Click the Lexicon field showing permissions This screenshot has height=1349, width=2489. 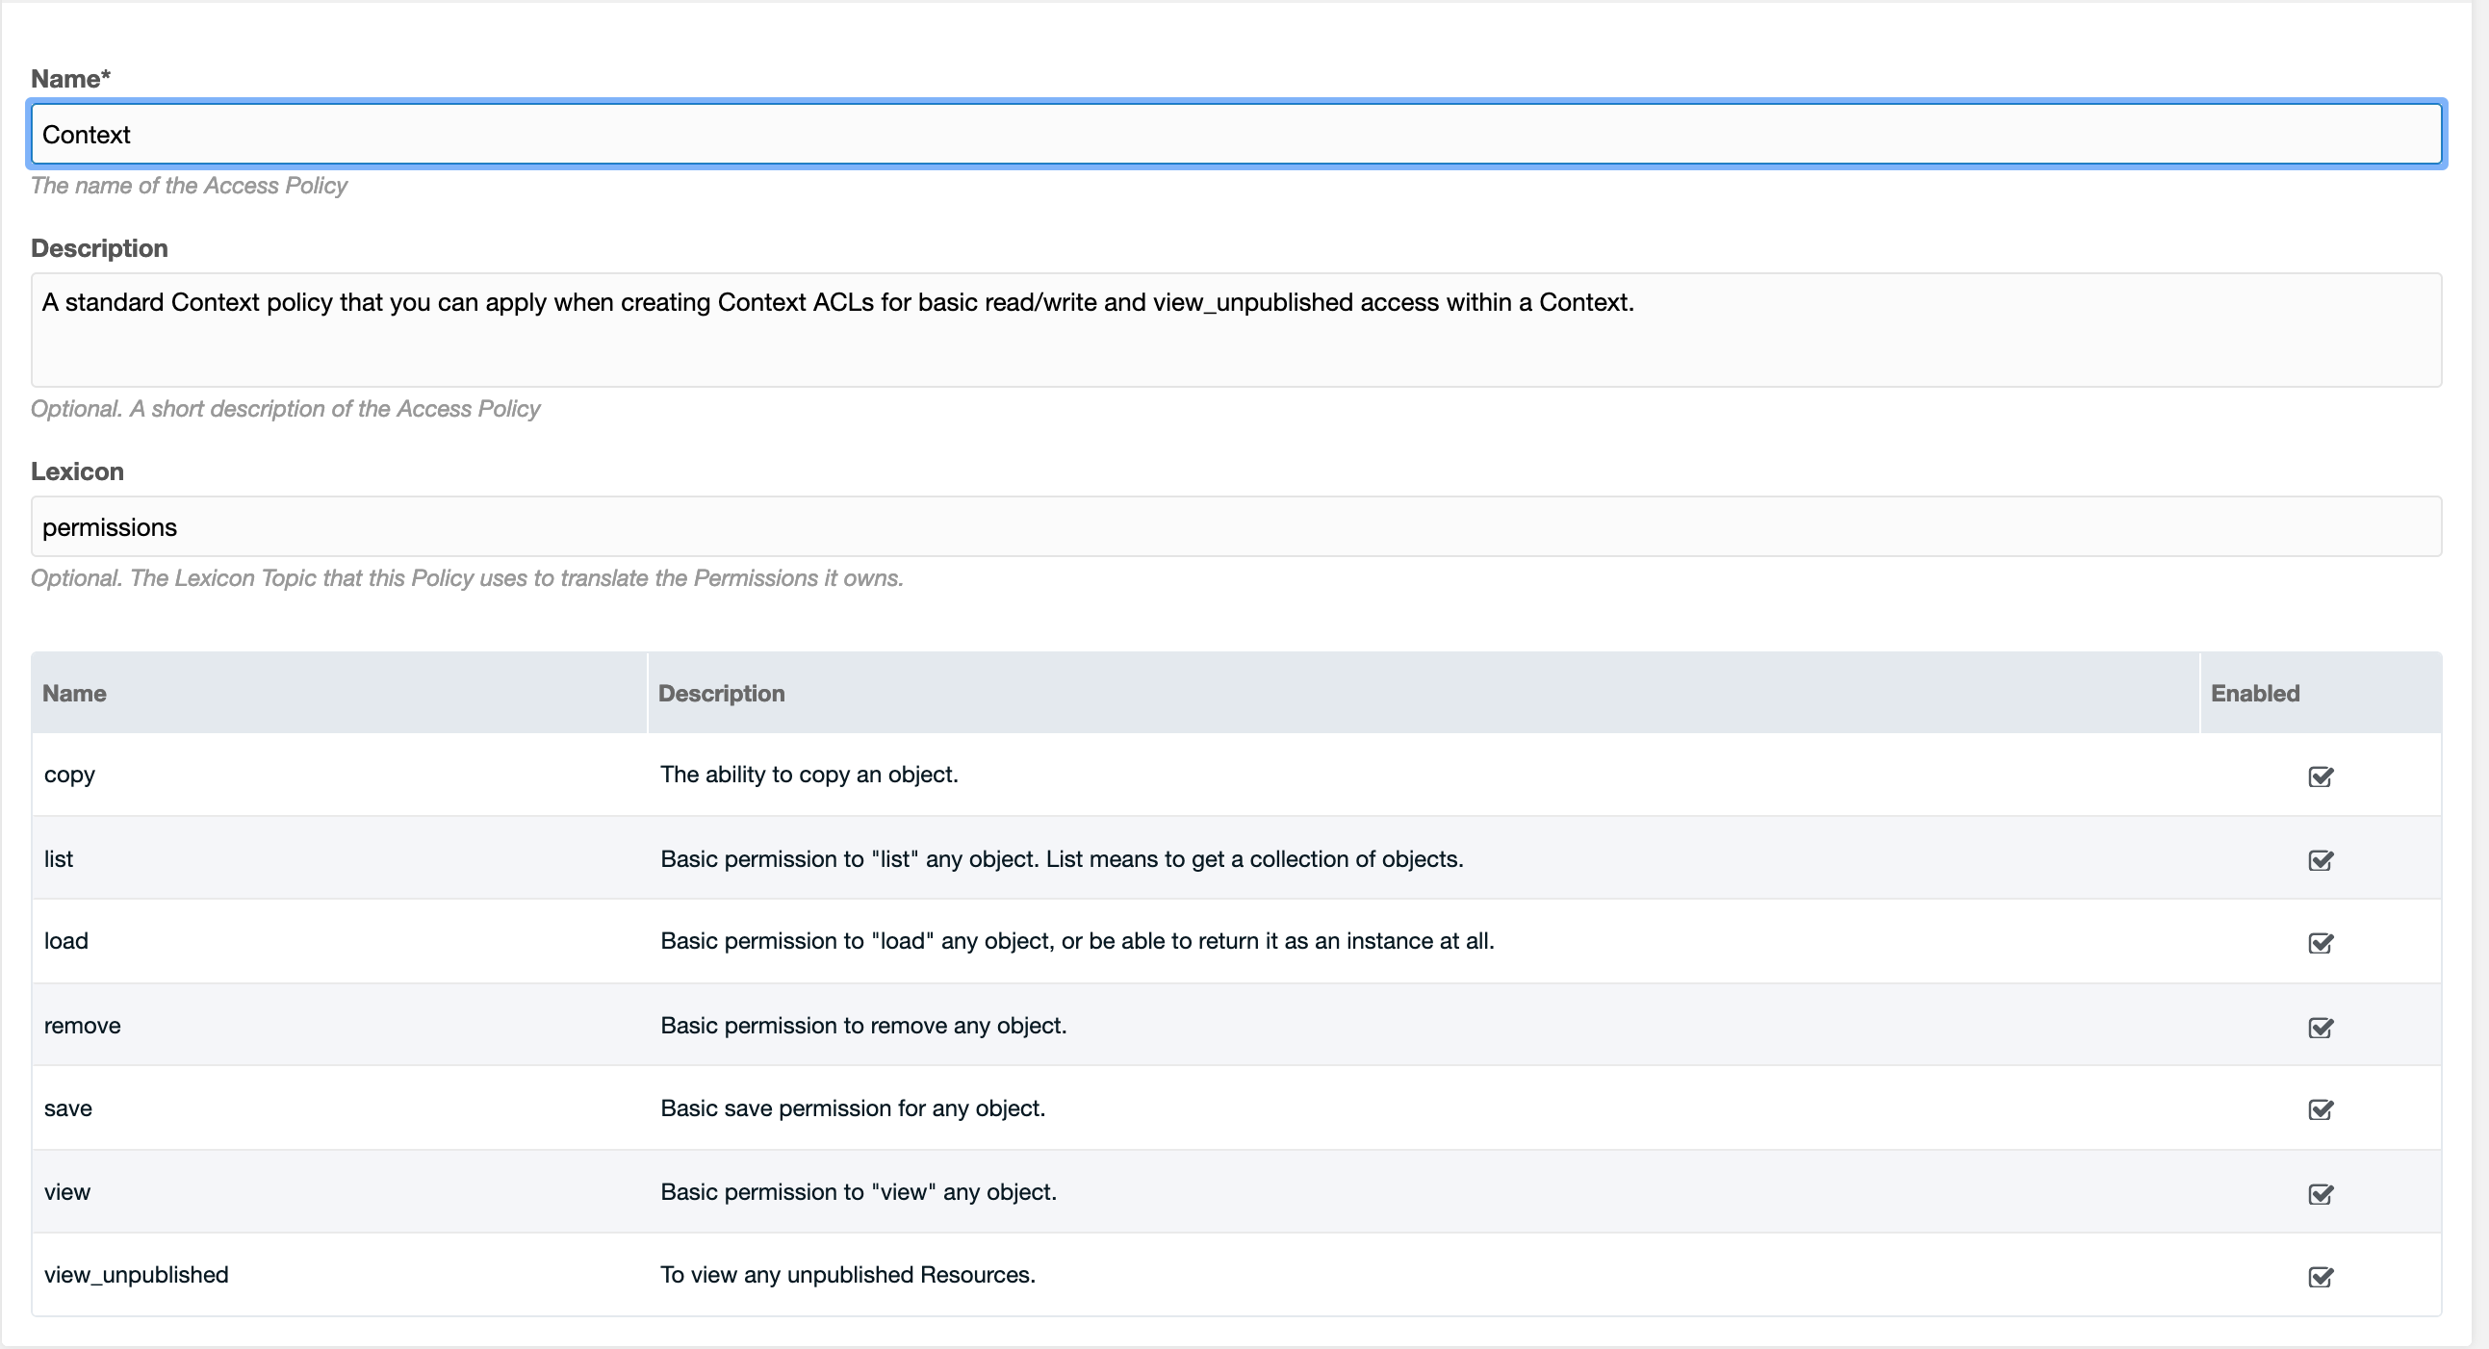click(x=1235, y=527)
